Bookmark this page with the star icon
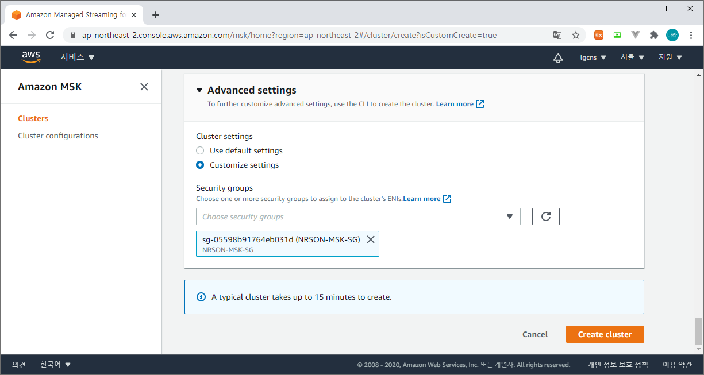Screen dimensions: 704x375 575,35
